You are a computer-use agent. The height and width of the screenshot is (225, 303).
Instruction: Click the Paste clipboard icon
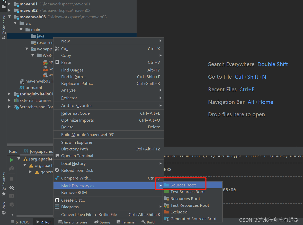tap(57, 62)
